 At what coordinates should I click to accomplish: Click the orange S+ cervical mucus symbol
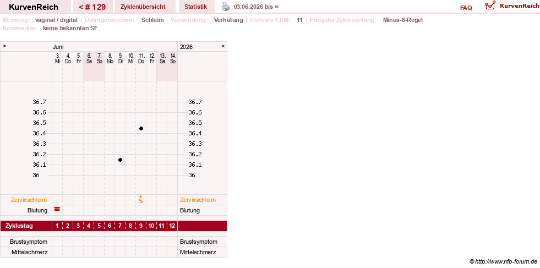coord(141,199)
